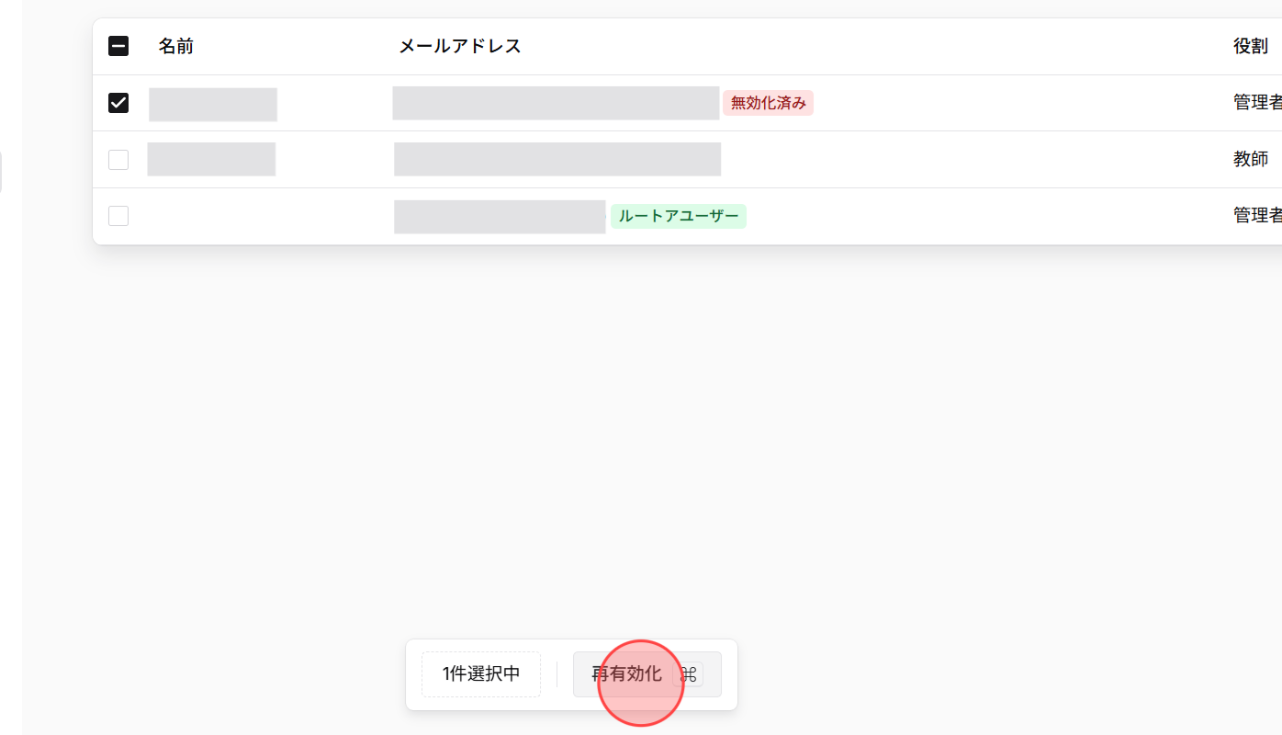Screen dimensions: 1282x735
Task: Click the floating selection action bar
Action: pyautogui.click(x=571, y=674)
